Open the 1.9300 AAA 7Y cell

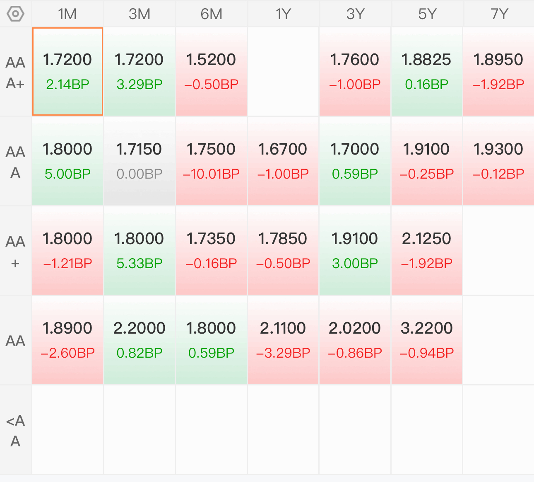tap(499, 161)
